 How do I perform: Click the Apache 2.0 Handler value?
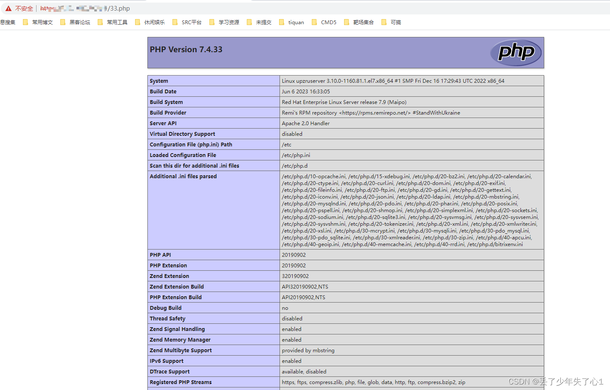(306, 123)
